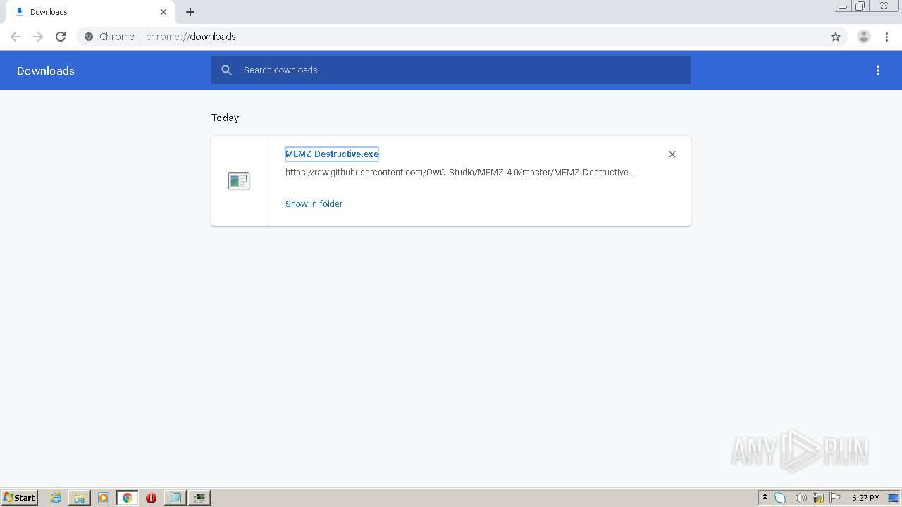Close the Downloads tab
This screenshot has height=507, width=902.
[x=163, y=12]
